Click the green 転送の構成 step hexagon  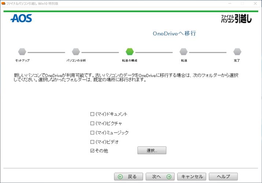(x=130, y=52)
